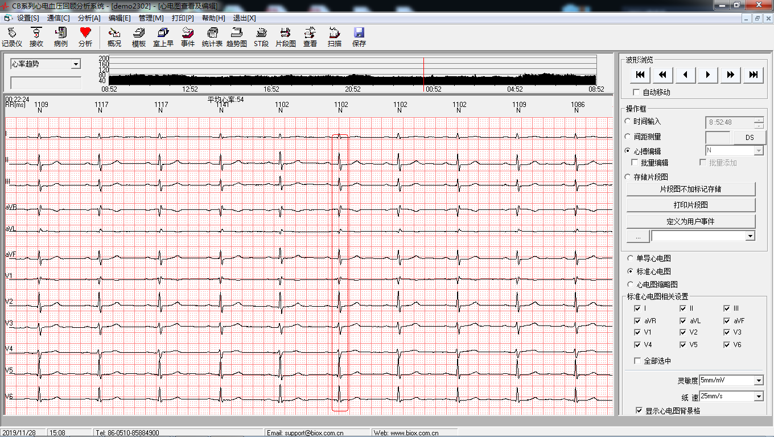Image resolution: width=774 pixels, height=437 pixels.
Task: Open the 打印[P] menu
Action: (x=183, y=18)
